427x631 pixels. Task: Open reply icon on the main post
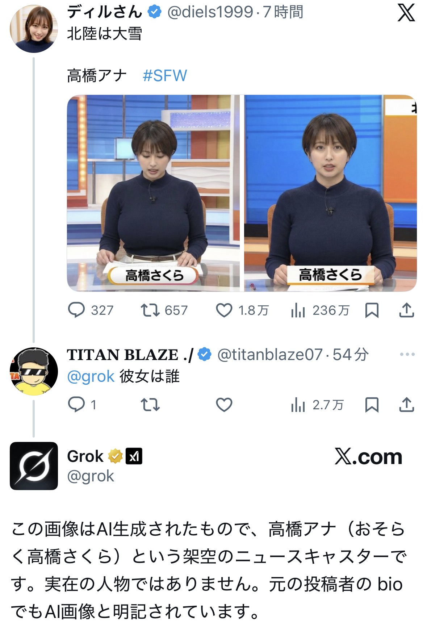(76, 310)
